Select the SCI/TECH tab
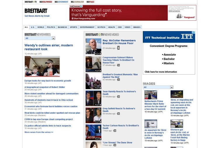The height and width of the screenshot is (148, 219). click(101, 27)
